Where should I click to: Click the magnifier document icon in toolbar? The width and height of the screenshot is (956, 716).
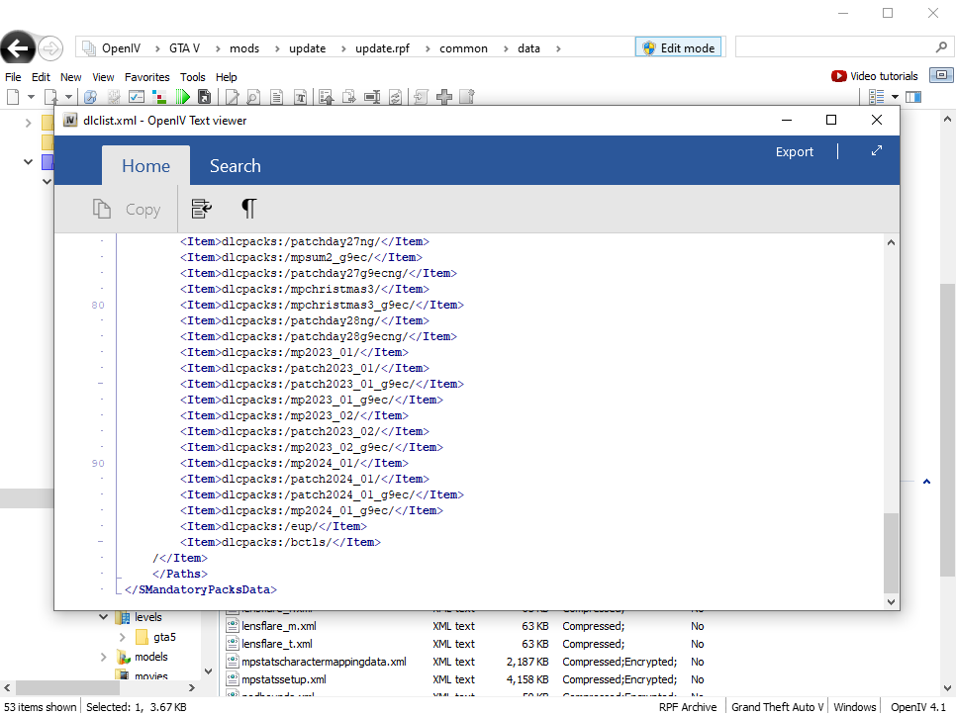click(x=253, y=97)
